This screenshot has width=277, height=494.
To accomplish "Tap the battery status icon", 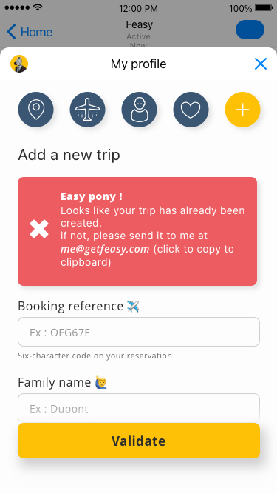I will (264, 8).
